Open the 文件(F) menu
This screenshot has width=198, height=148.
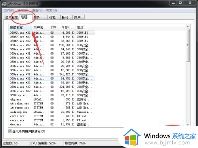[9, 10]
